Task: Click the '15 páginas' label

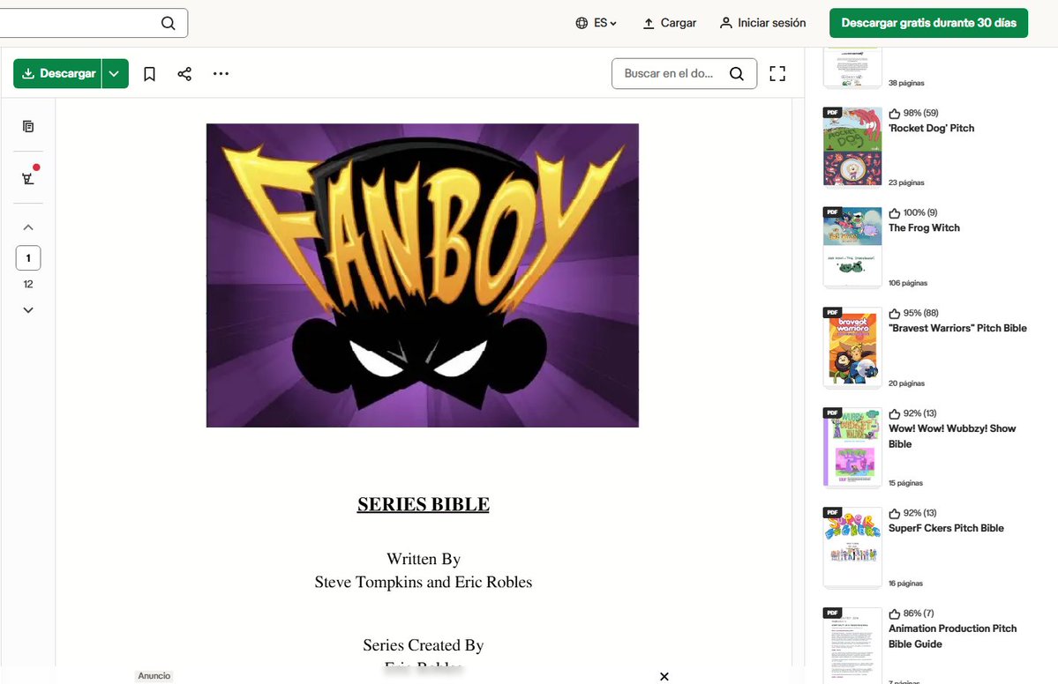Action: click(x=905, y=483)
